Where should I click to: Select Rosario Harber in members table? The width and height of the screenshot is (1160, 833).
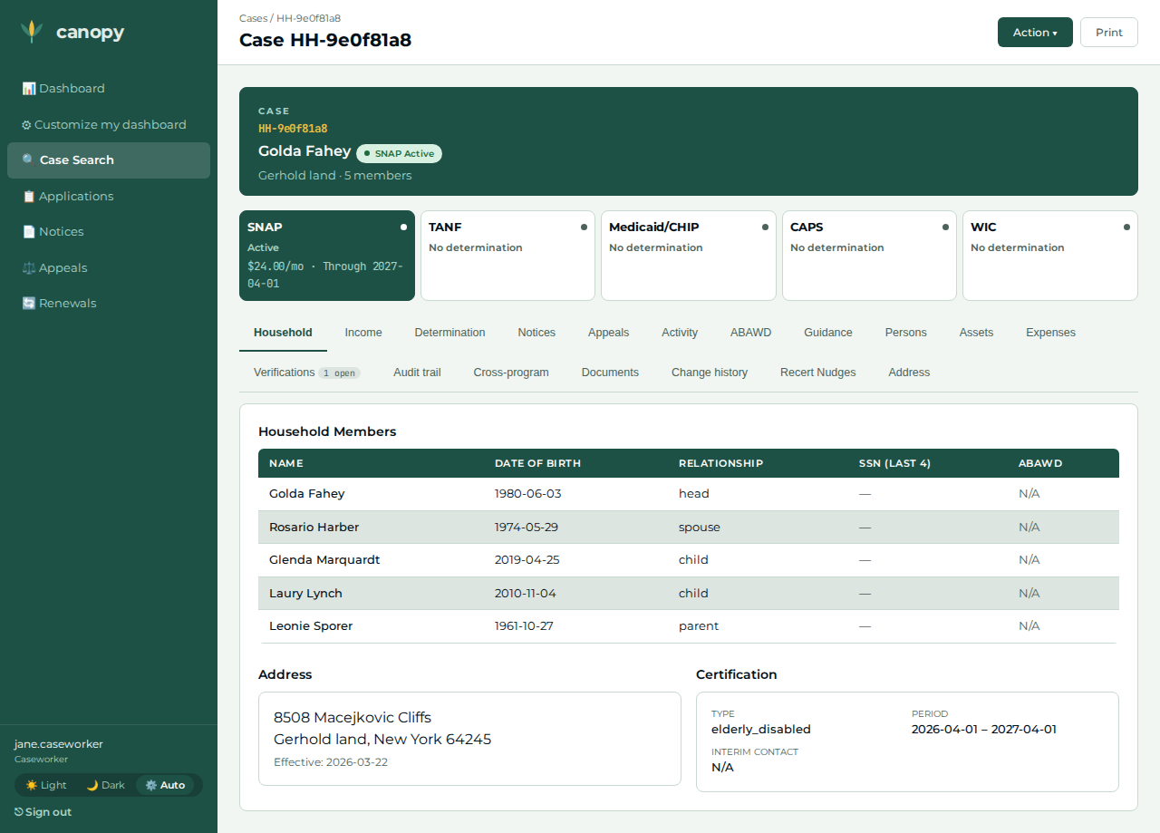(314, 527)
